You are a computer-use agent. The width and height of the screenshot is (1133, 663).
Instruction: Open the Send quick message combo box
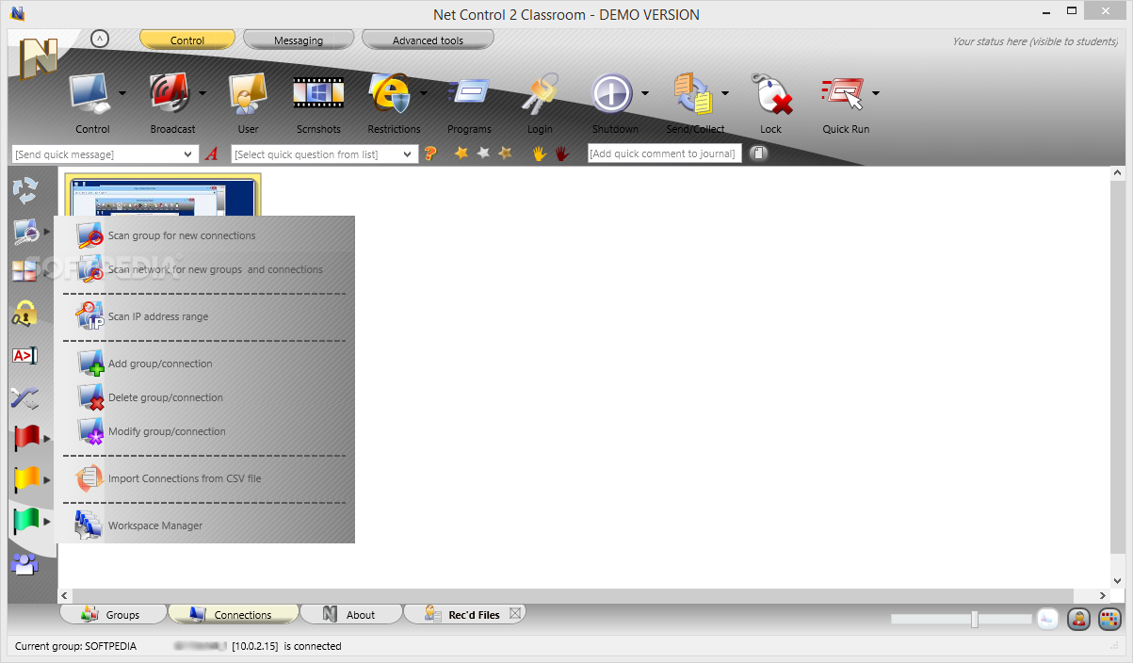(105, 154)
